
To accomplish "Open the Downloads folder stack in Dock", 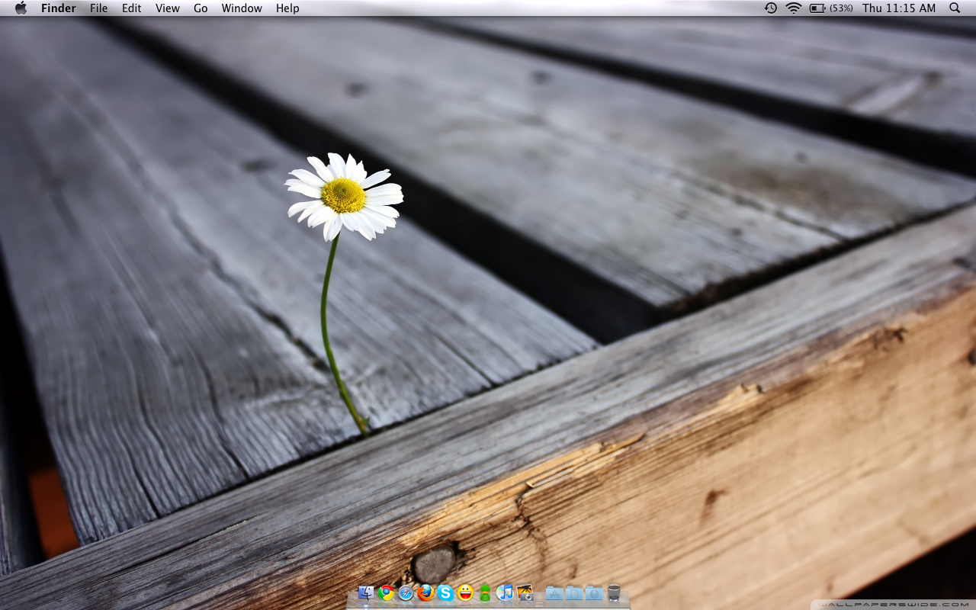I will [x=594, y=592].
